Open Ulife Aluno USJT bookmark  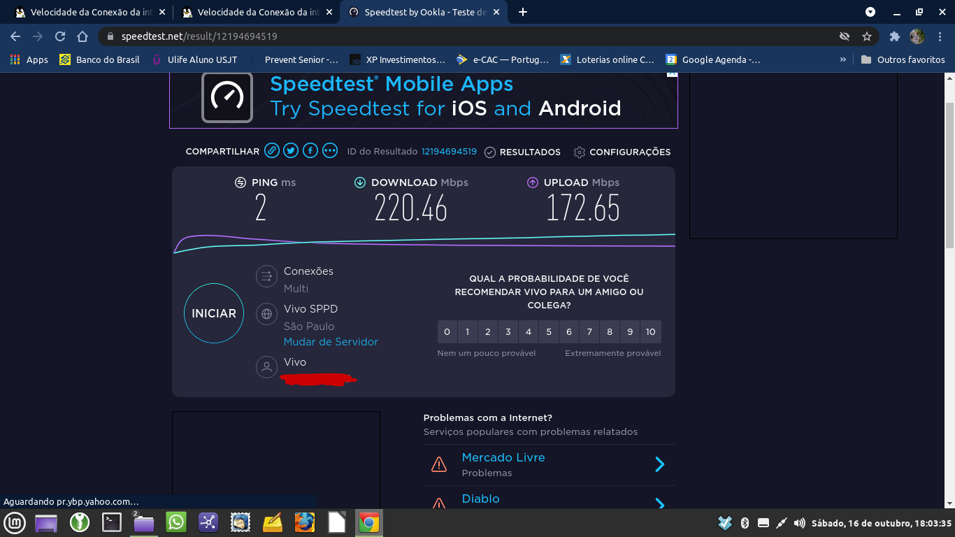(x=195, y=59)
